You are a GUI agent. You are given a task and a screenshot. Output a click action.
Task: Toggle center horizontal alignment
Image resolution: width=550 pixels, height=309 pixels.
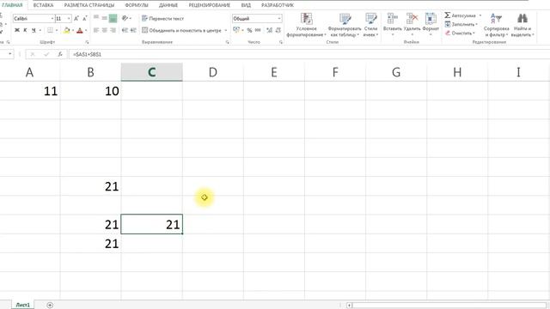coord(105,31)
